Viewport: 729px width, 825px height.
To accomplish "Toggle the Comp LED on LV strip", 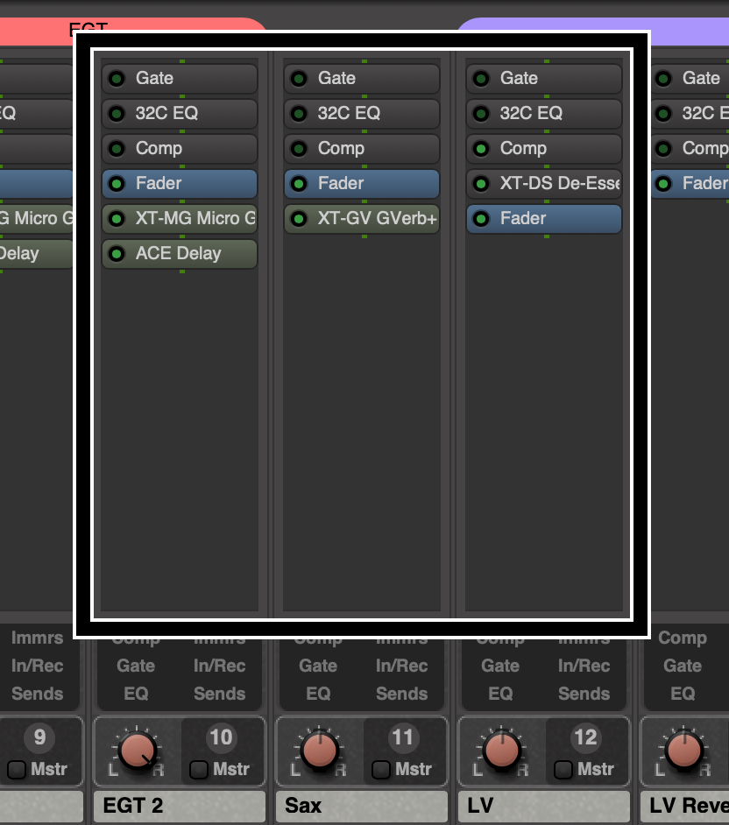I will tap(480, 149).
